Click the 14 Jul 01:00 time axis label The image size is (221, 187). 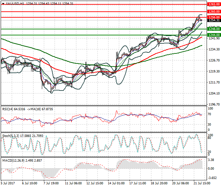point(116,183)
